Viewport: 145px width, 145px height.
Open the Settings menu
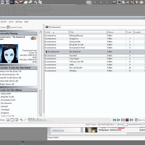[x=19, y=22]
